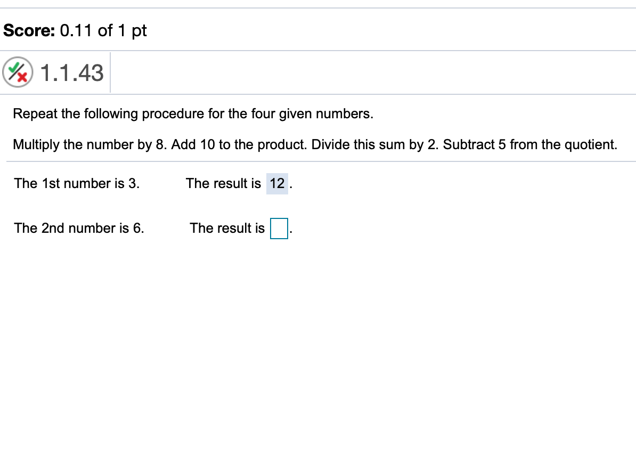The width and height of the screenshot is (636, 456).
Task: Click the vertical divider right of question number
Action: pos(110,72)
